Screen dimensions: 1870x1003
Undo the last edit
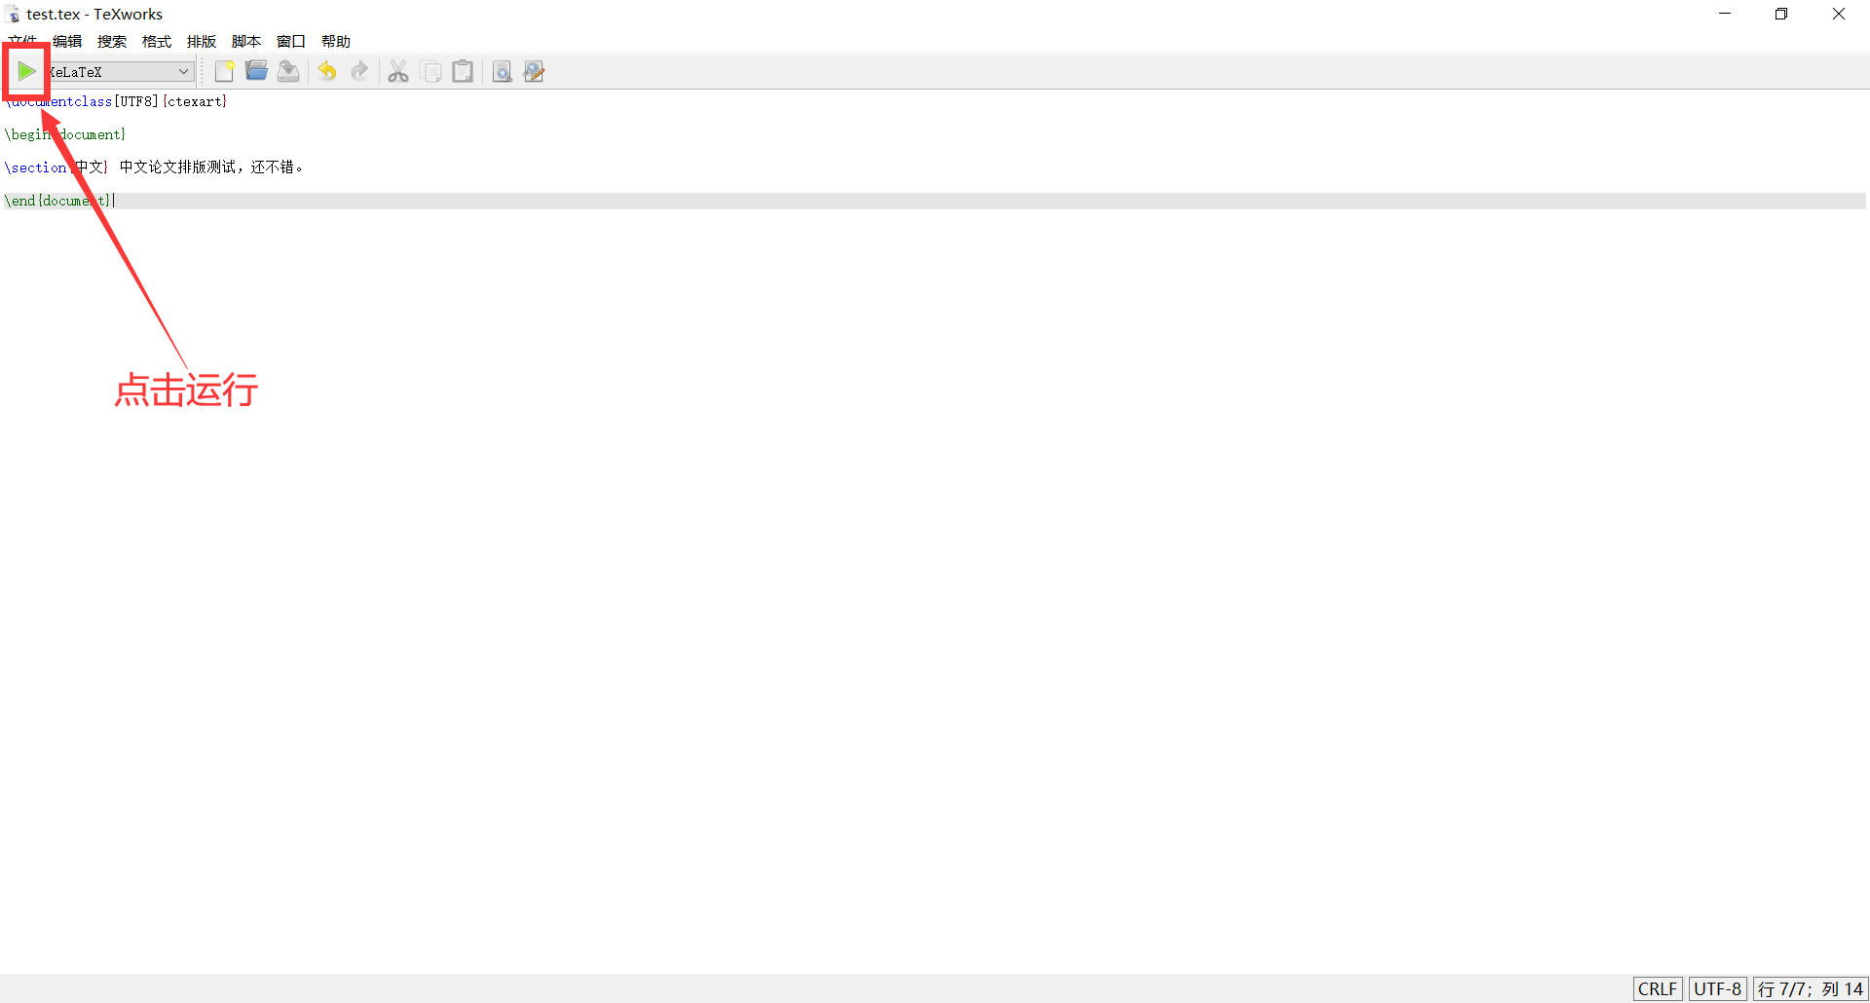pos(327,71)
